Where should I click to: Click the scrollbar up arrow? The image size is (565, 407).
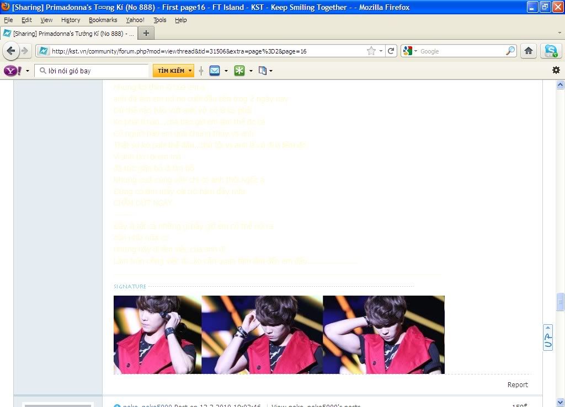pos(560,84)
